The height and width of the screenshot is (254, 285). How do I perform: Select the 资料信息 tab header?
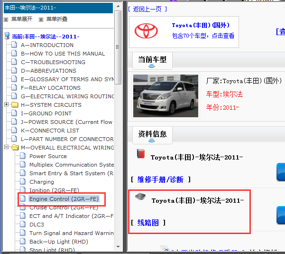pyautogui.click(x=152, y=133)
